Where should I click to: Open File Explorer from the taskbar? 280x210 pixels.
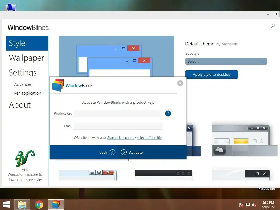[22, 205]
